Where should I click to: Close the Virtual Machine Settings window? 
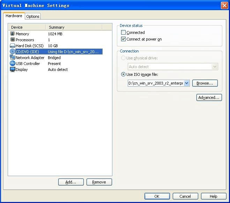224,5
